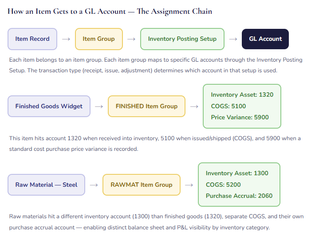Click the arrow after RAWMAT Item Group
Image resolution: width=323 pixels, height=240 pixels.
[189, 185]
